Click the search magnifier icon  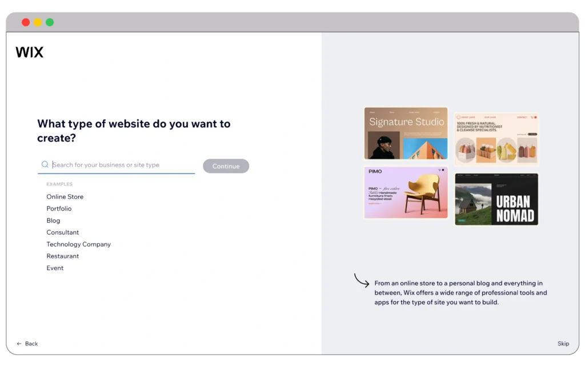click(45, 164)
